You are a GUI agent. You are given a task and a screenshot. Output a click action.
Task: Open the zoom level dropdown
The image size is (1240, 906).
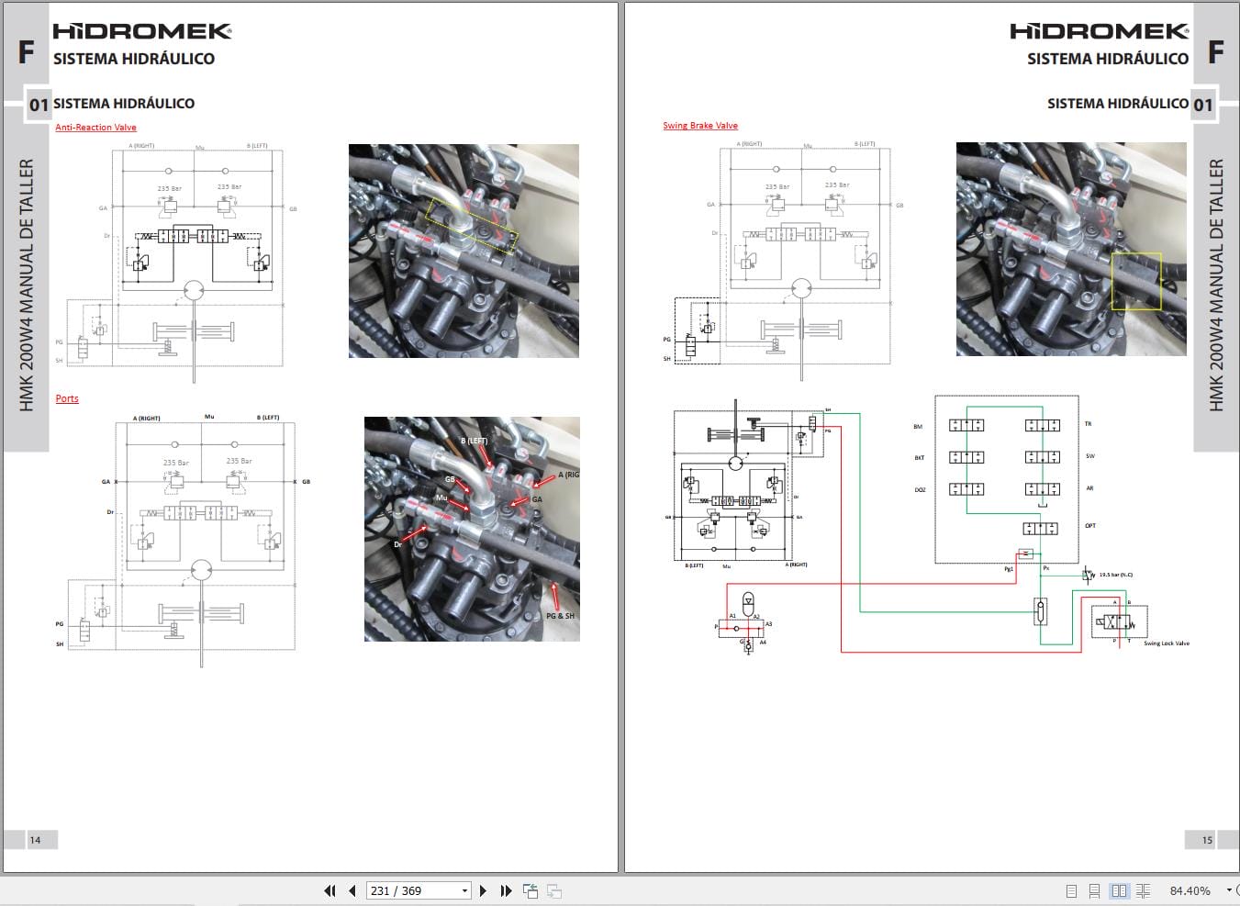click(x=1230, y=890)
